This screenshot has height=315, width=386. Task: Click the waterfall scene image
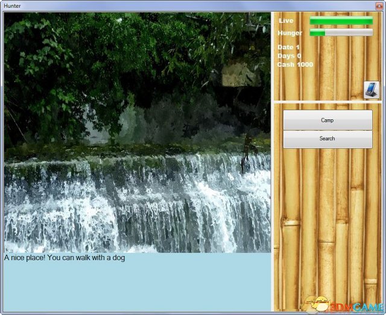point(137,133)
